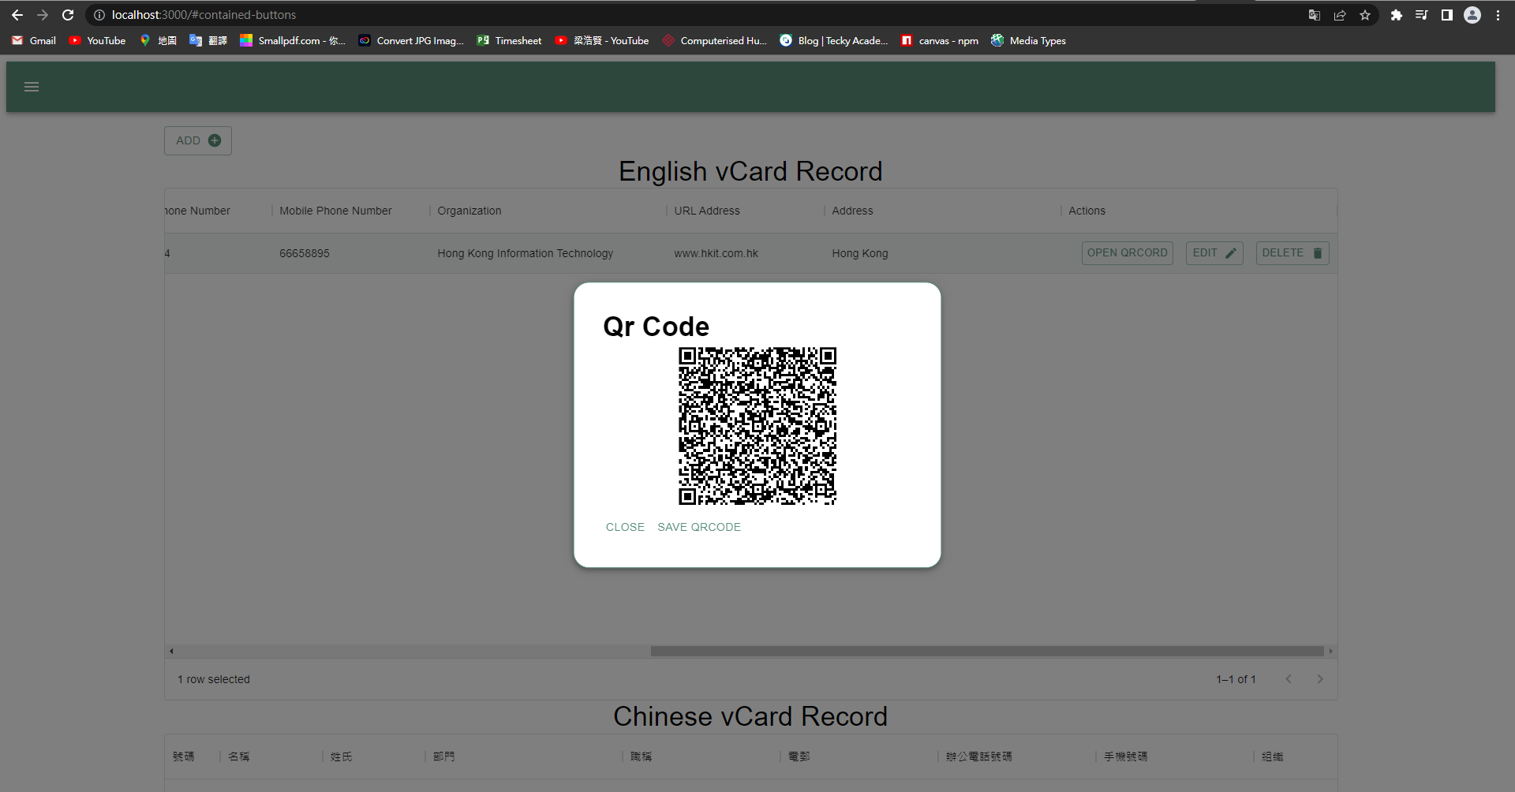1515x792 pixels.
Task: Click the browser back arrow
Action: pyautogui.click(x=17, y=15)
